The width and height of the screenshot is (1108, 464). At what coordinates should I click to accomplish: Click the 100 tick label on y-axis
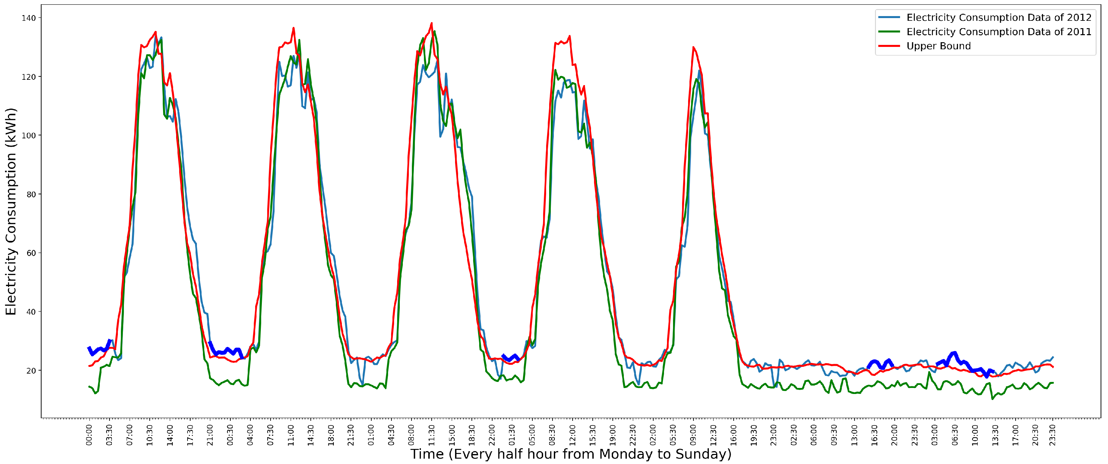tap(28, 135)
